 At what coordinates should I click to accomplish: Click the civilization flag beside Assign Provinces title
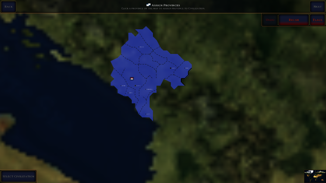148,5
